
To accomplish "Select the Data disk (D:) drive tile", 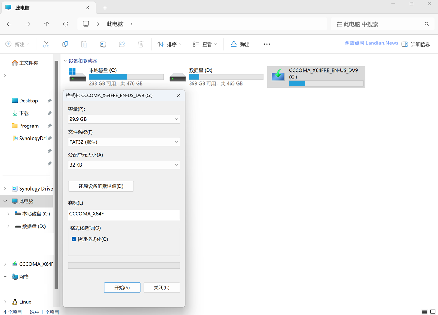I will click(x=216, y=76).
